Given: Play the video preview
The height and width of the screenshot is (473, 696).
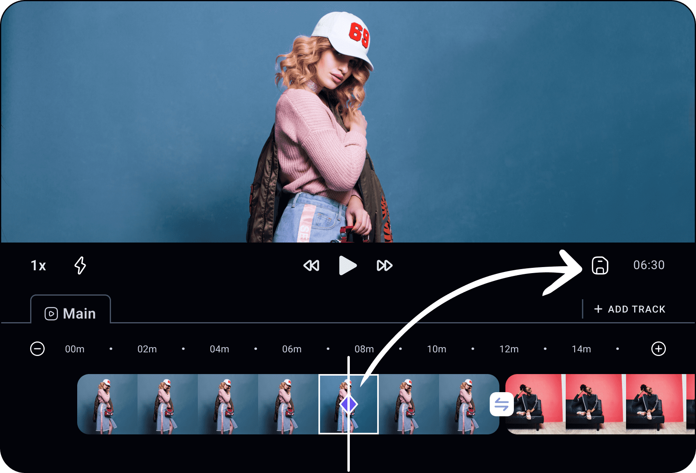Looking at the screenshot, I should pyautogui.click(x=347, y=265).
